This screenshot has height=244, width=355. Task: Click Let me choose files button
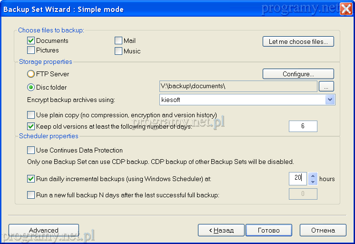[x=298, y=41]
